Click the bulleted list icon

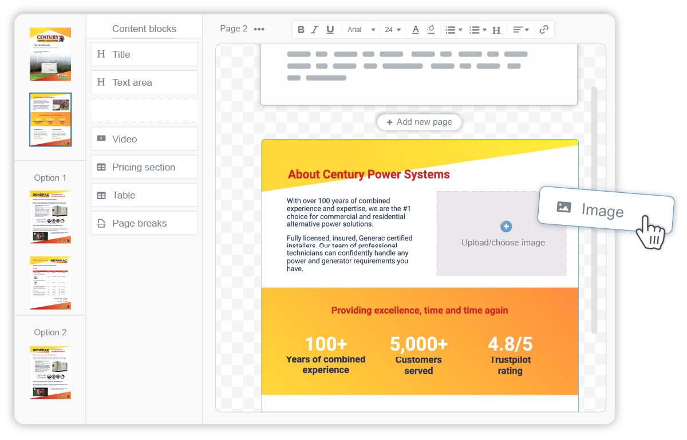pyautogui.click(x=477, y=30)
